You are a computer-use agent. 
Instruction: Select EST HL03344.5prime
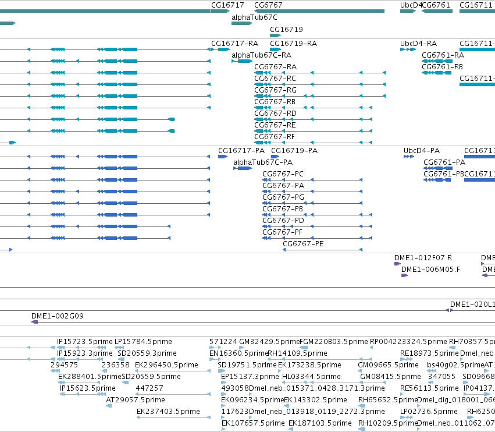(311, 377)
